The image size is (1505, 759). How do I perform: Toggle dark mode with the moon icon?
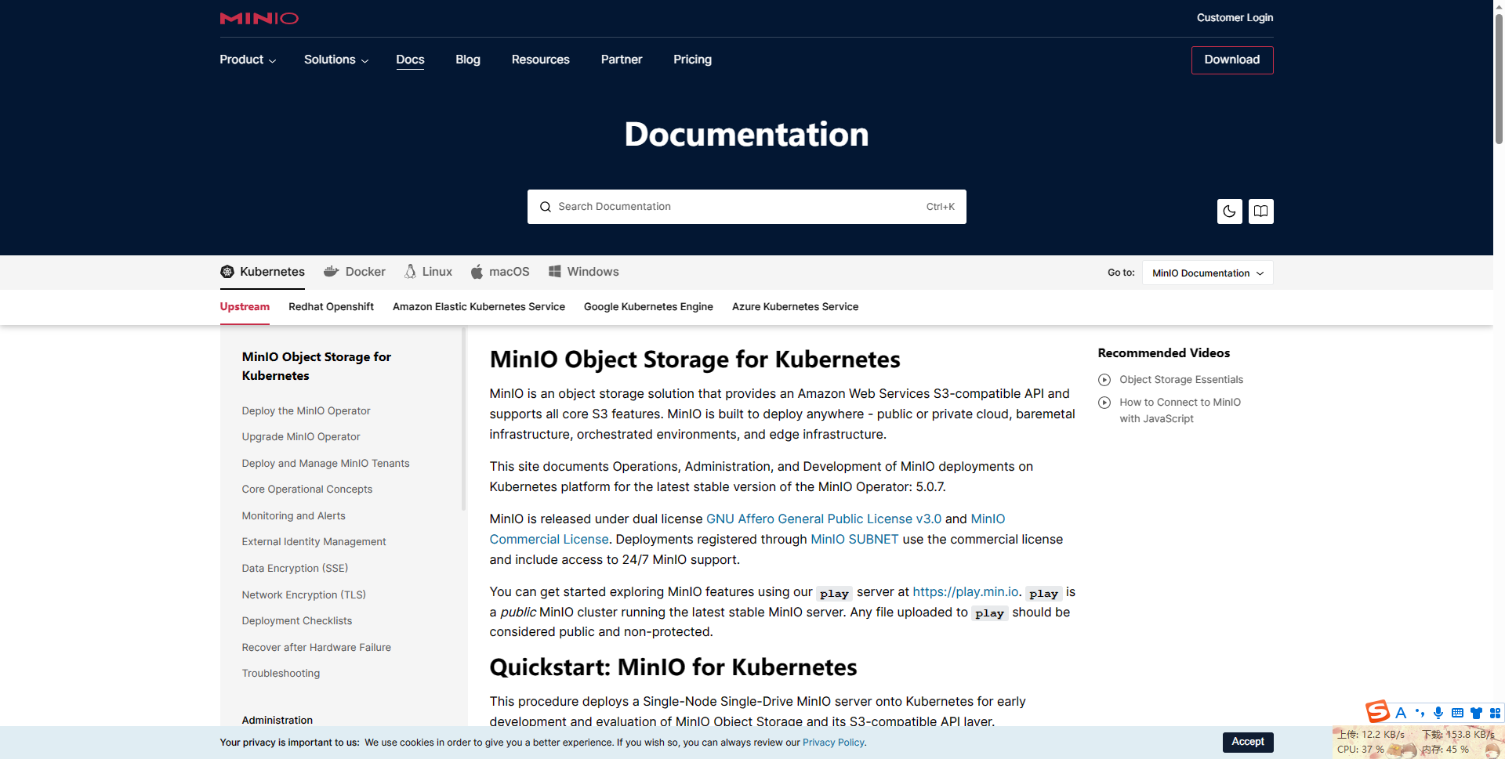coord(1229,211)
